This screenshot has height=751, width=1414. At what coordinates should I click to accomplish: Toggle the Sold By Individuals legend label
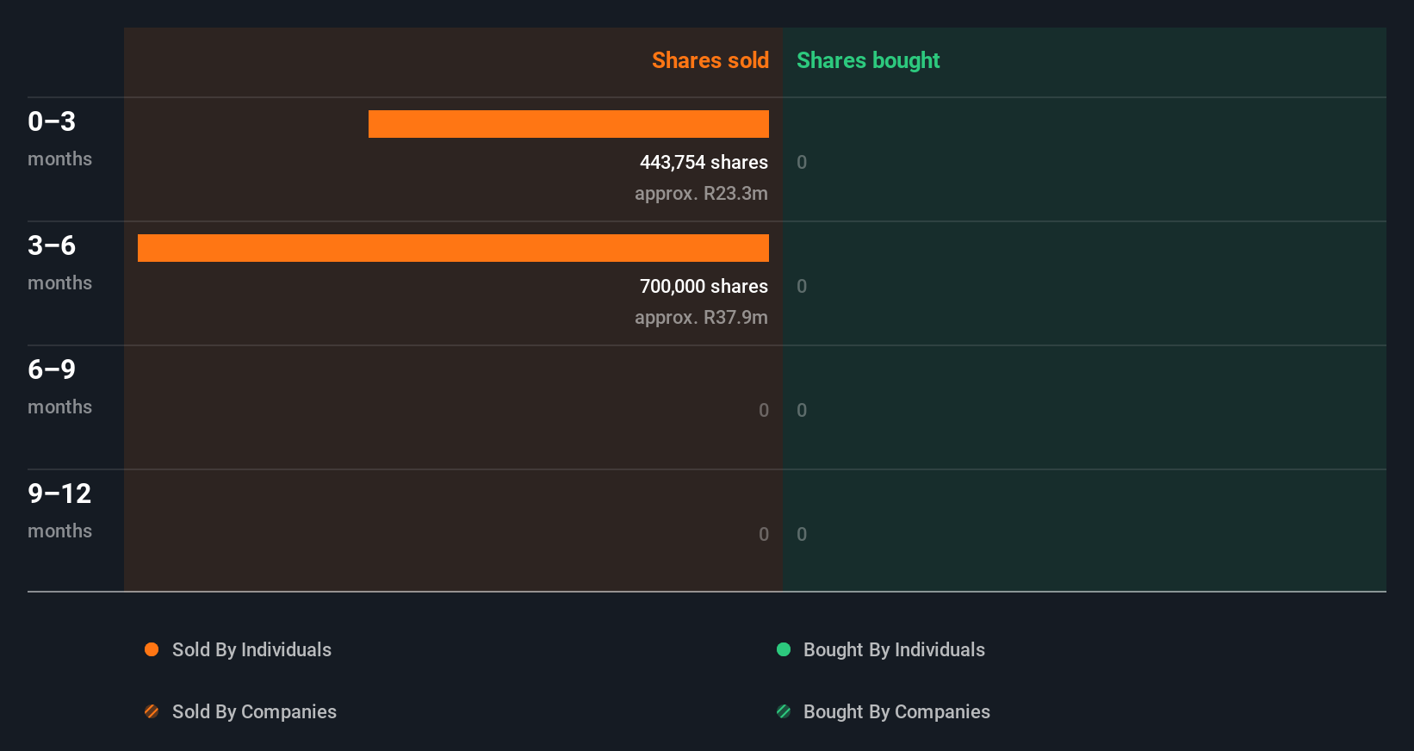tap(251, 649)
